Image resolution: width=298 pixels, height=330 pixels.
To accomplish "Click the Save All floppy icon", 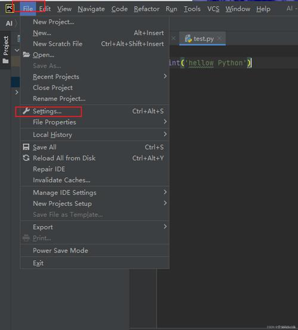I will pyautogui.click(x=26, y=147).
